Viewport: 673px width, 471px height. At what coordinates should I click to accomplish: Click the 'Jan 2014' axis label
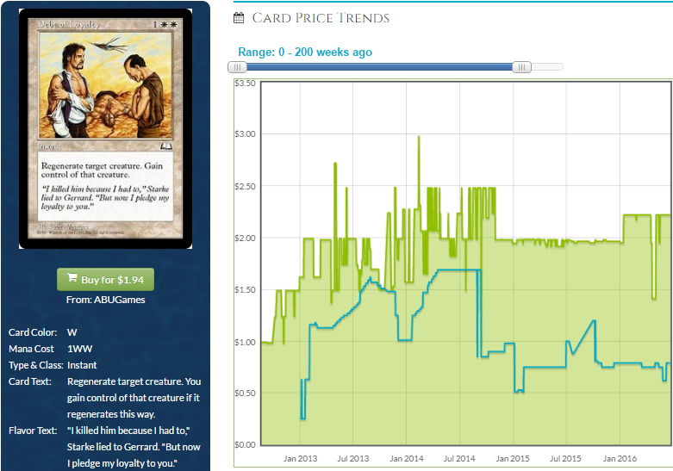pos(407,459)
